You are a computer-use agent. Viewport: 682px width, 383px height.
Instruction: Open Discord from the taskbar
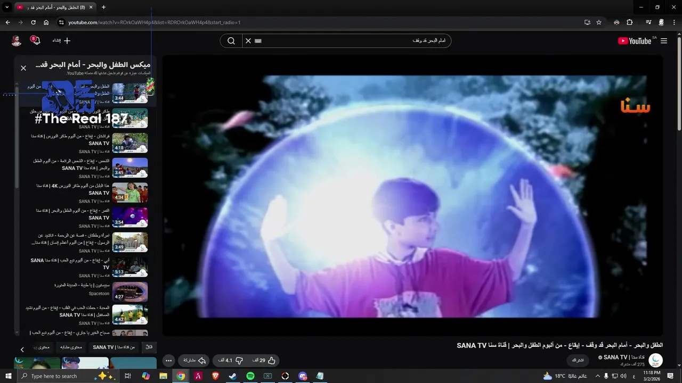(x=303, y=376)
